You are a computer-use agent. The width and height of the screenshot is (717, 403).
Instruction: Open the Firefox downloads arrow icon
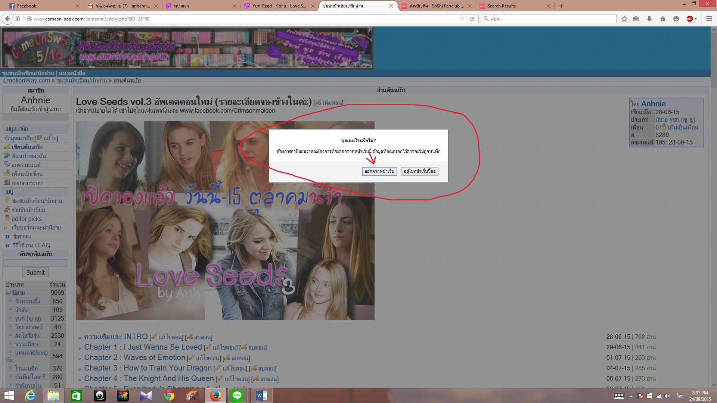(x=649, y=19)
